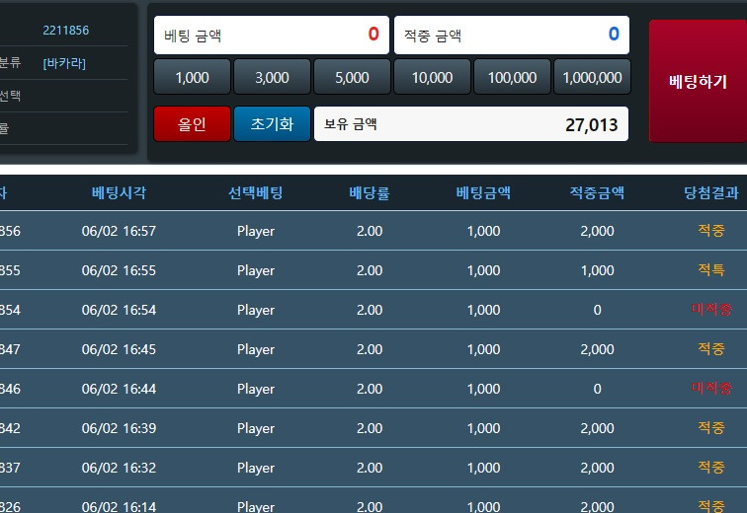Viewport: 747px width, 513px height.
Task: Click the 06/02 16:57 bet row
Action: pos(119,232)
